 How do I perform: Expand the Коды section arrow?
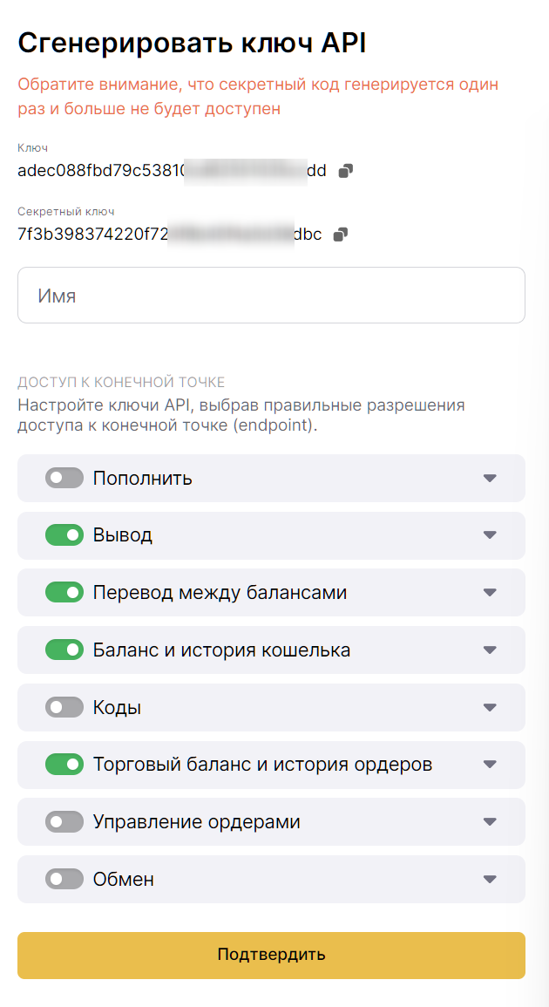(490, 707)
